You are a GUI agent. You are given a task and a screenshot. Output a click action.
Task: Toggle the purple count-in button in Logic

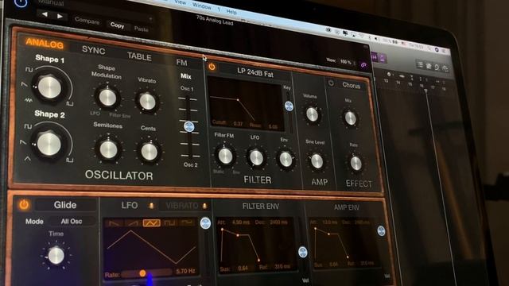point(374,57)
